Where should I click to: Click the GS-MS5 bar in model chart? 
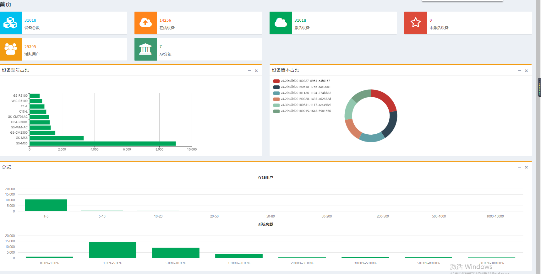[102, 143]
